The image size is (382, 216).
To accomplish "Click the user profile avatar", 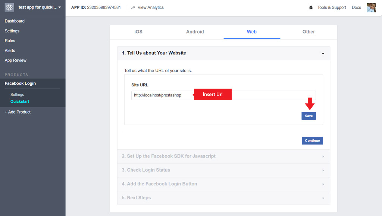I will 371,7.
